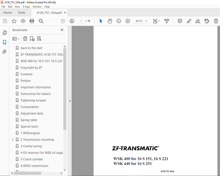Add file to starred favorites
This screenshot has width=220, height=176.
(14, 21)
